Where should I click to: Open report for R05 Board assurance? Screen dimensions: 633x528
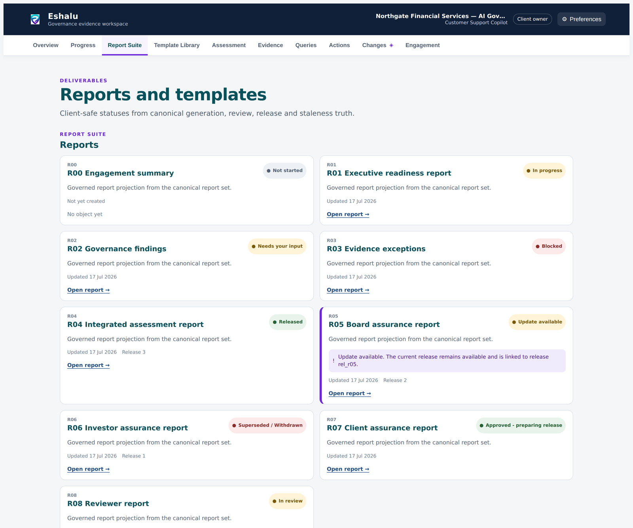tap(350, 393)
